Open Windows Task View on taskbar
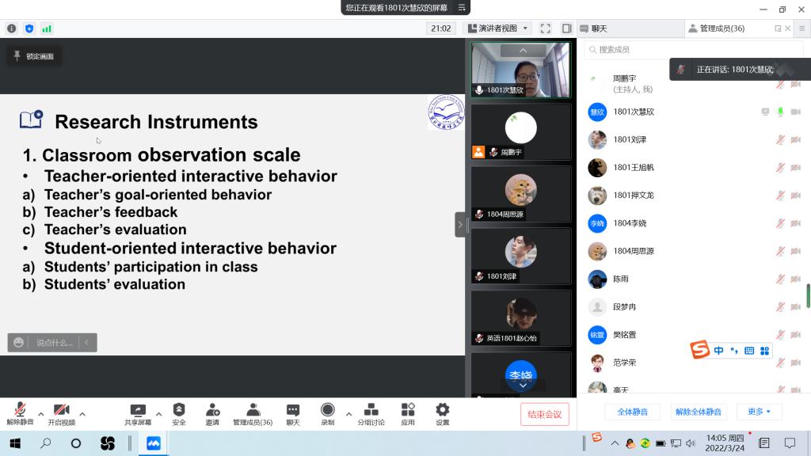 click(76, 443)
